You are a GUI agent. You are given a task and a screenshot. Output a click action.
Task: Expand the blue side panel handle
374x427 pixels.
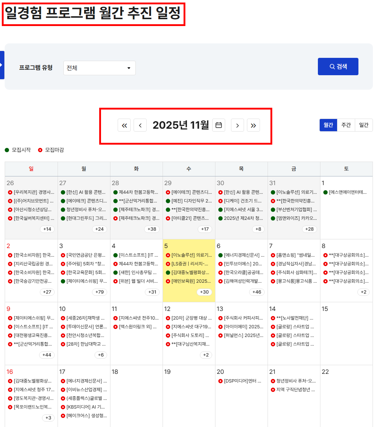[2, 65]
